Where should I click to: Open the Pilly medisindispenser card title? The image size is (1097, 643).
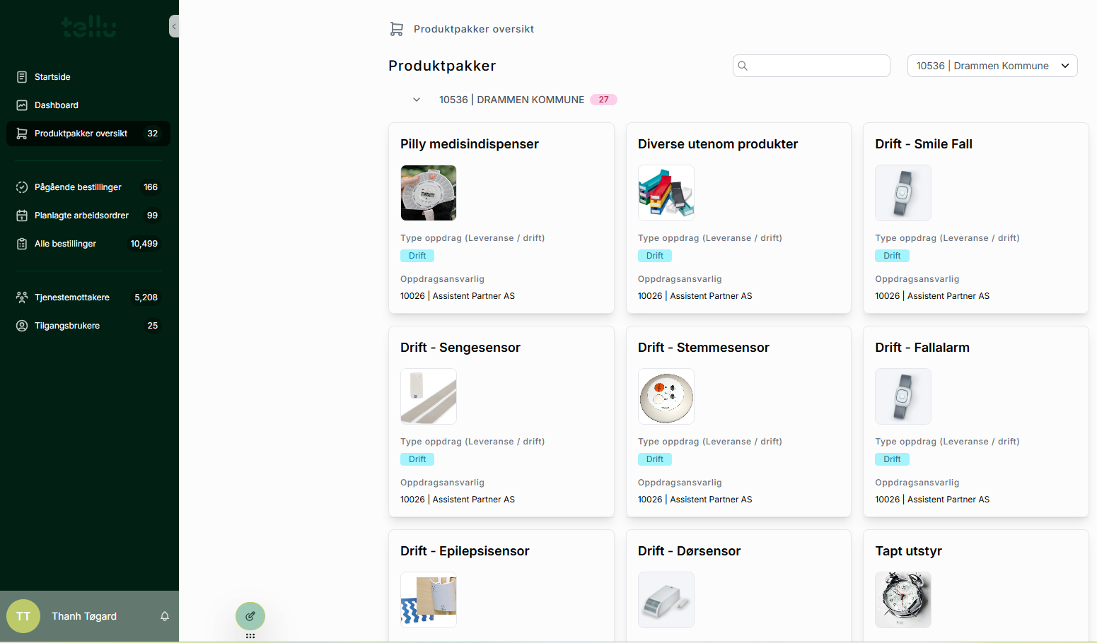469,144
